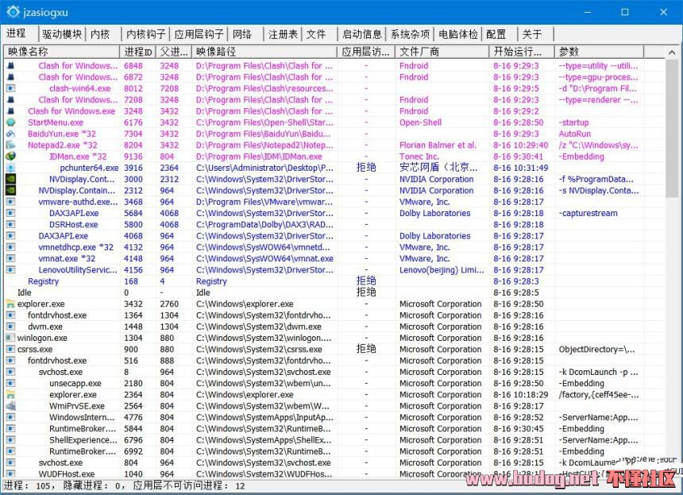This screenshot has width=683, height=495.
Task: Sort by 参数 column header
Action: click(x=599, y=52)
